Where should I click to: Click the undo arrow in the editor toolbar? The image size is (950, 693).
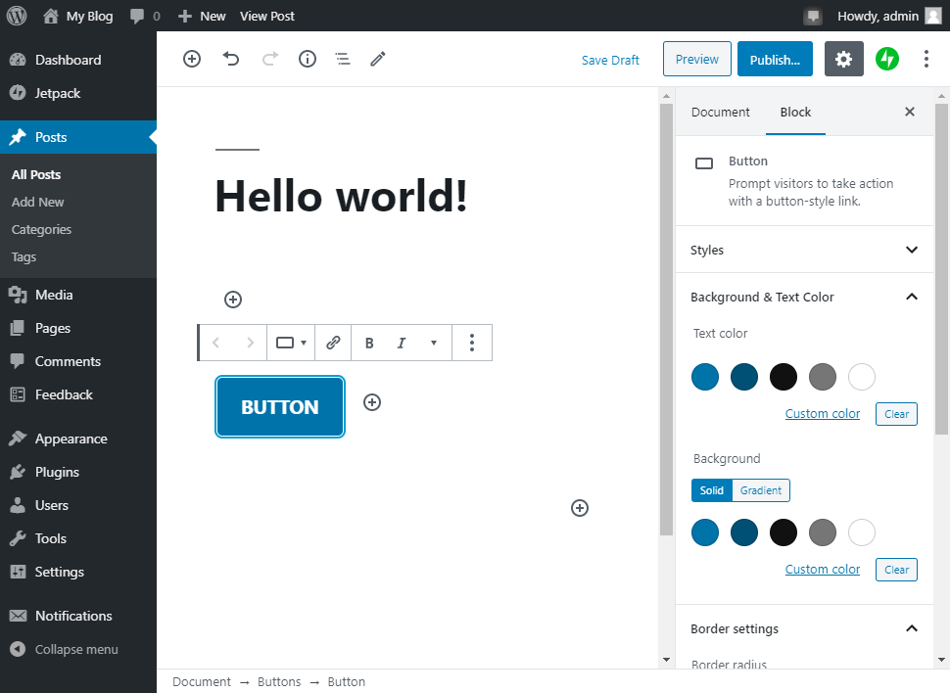pyautogui.click(x=231, y=59)
